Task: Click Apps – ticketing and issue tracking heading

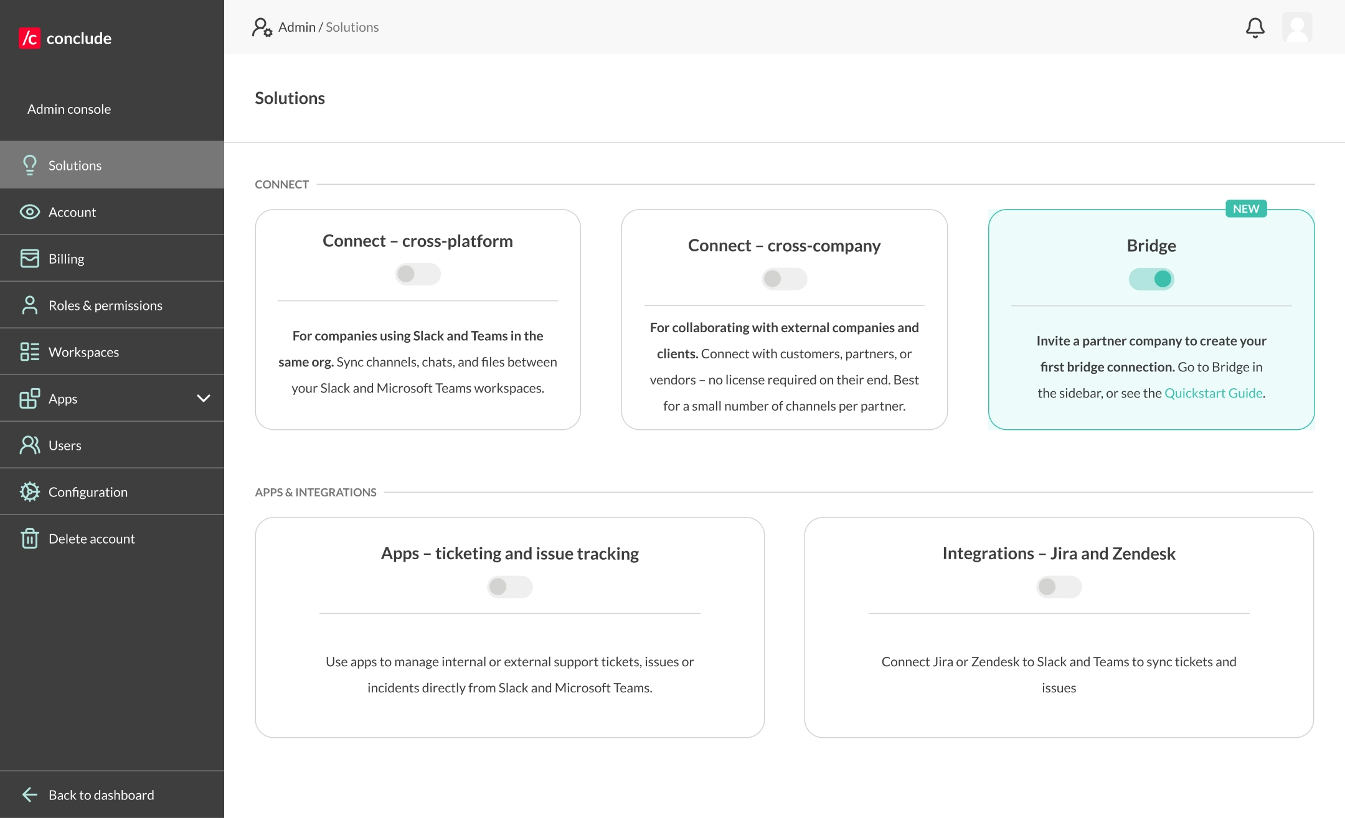Action: 510,554
